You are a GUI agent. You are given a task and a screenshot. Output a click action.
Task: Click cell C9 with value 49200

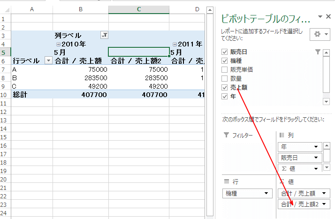pos(139,86)
